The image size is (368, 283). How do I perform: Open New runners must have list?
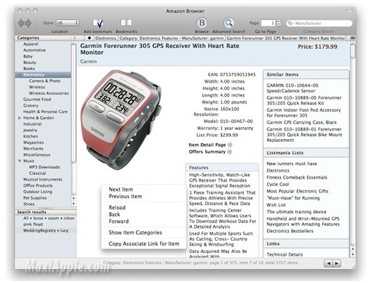(292, 164)
